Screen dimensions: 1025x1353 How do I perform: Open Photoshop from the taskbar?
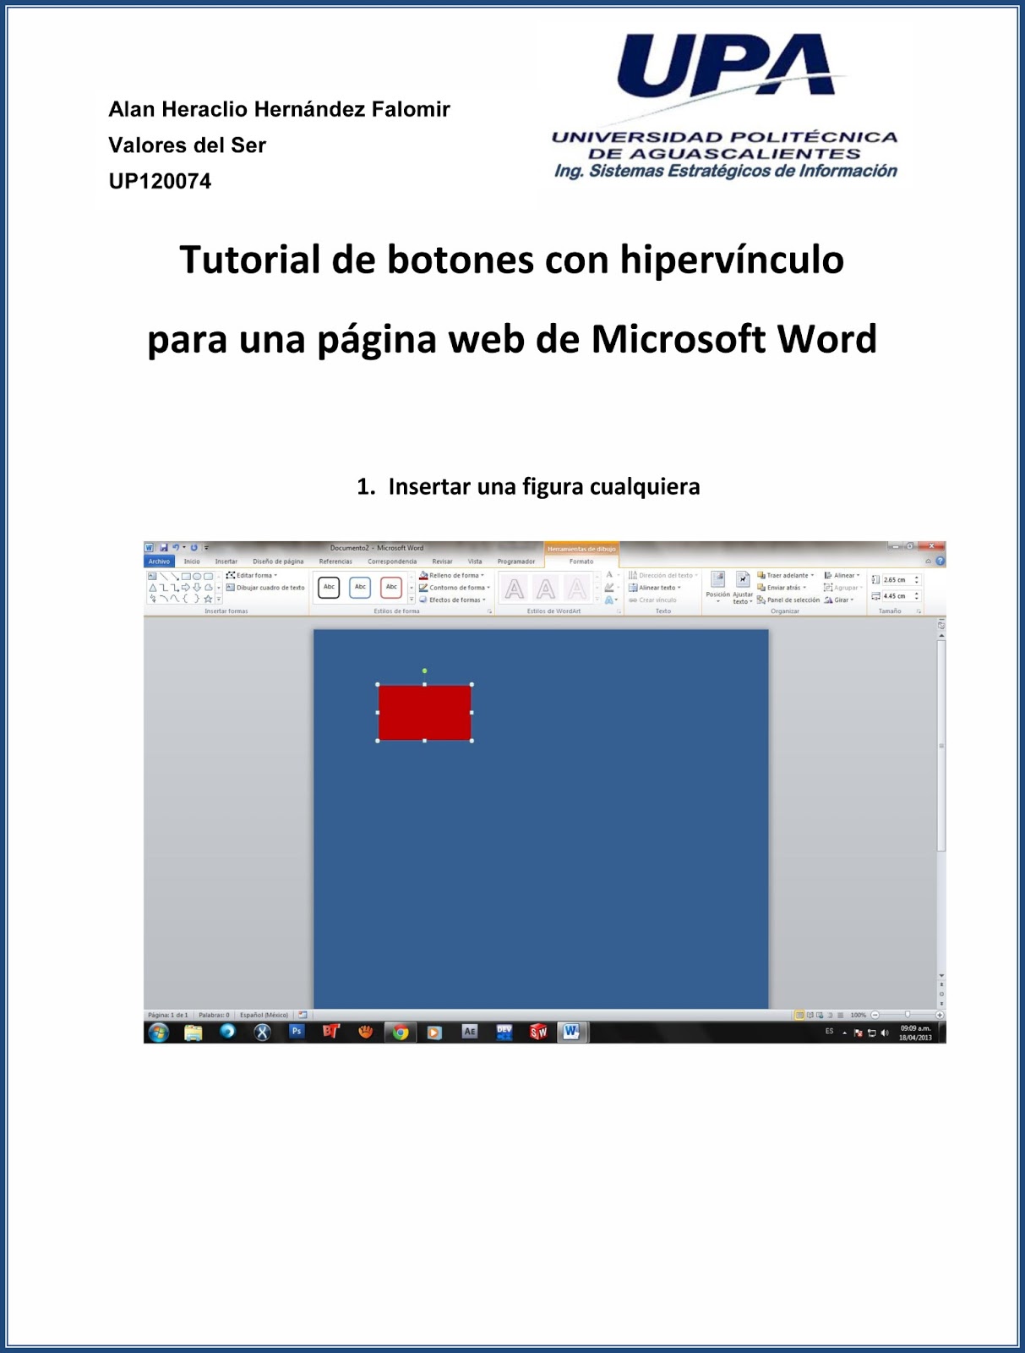click(296, 1032)
